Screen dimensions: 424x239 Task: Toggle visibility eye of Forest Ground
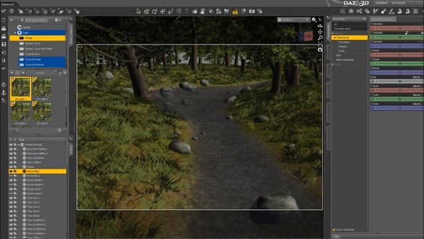click(x=11, y=145)
